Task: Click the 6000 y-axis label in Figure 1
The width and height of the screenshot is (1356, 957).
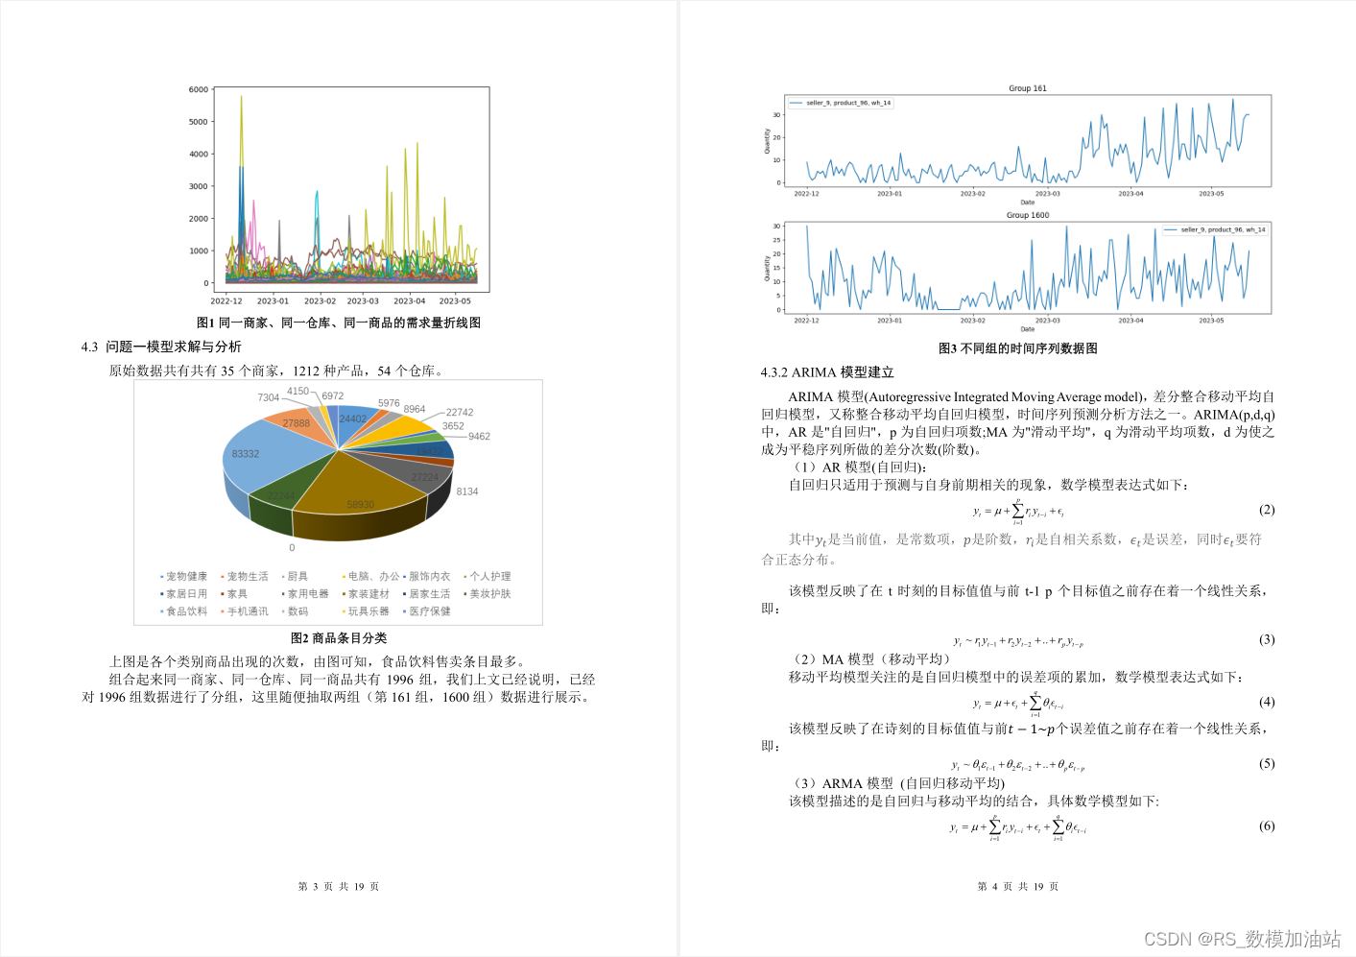Action: pyautogui.click(x=199, y=89)
